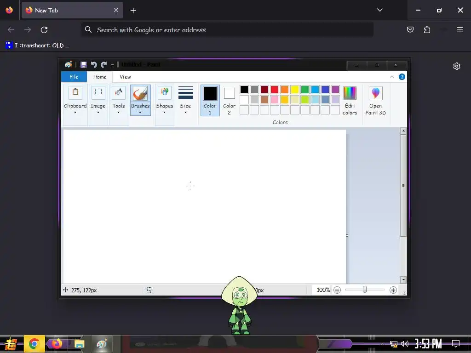Select the Color 2 background button
Image resolution: width=471 pixels, height=353 pixels.
229,100
